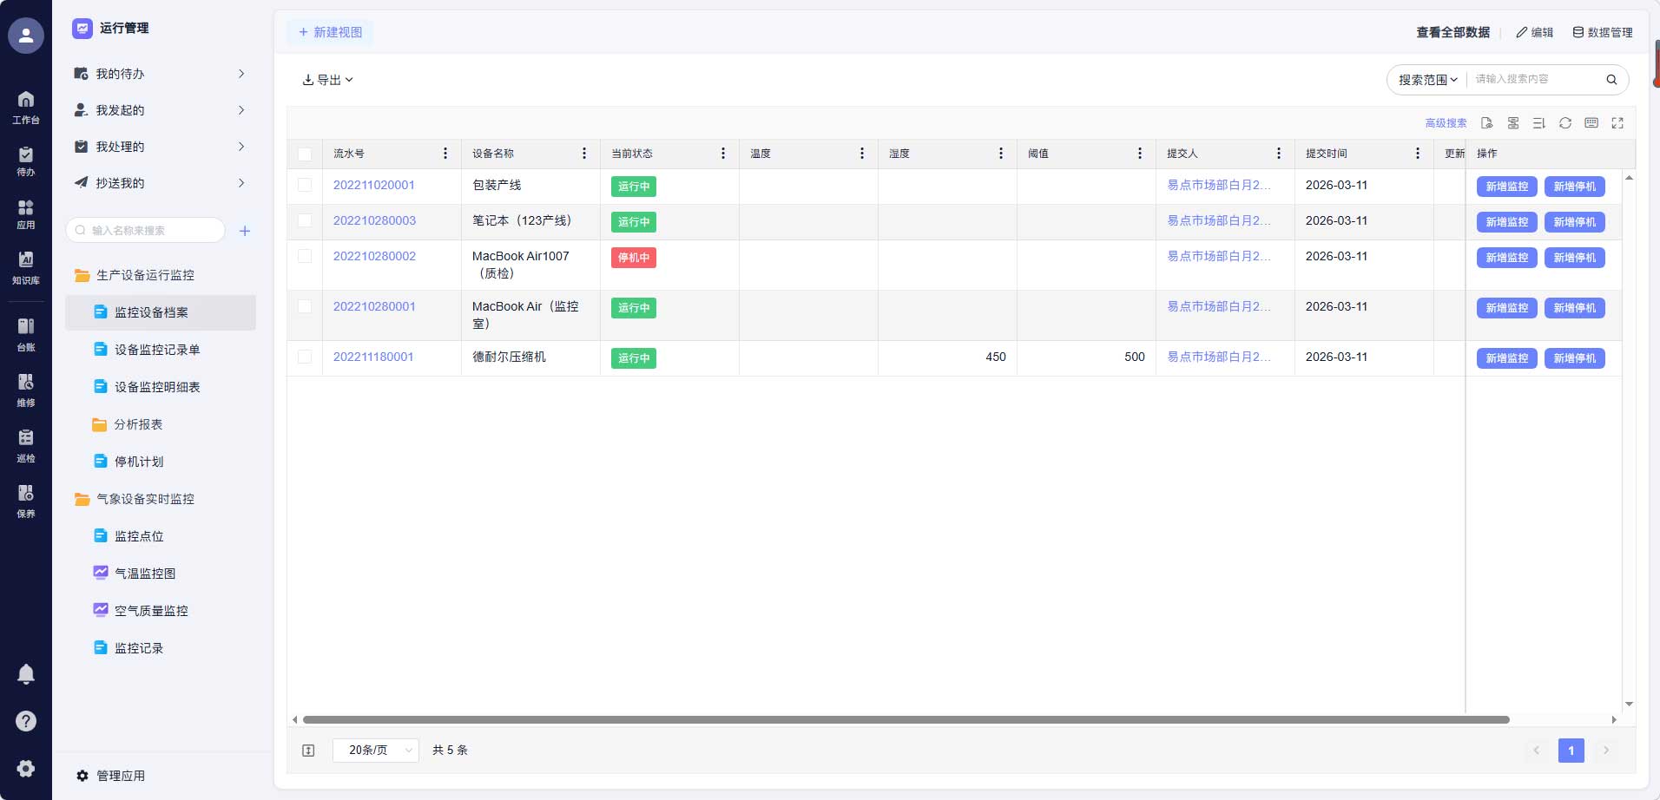
Task: Open the 巡检 icon in left rail
Action: 26,444
